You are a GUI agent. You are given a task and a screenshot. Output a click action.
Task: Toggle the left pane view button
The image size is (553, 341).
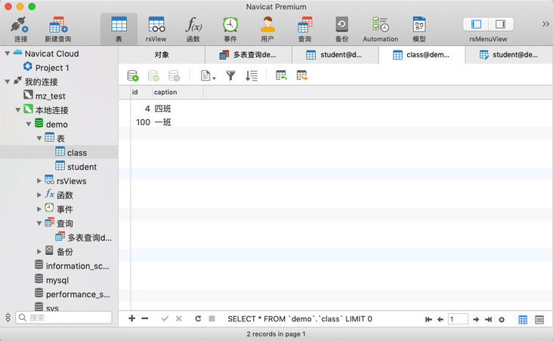click(476, 24)
